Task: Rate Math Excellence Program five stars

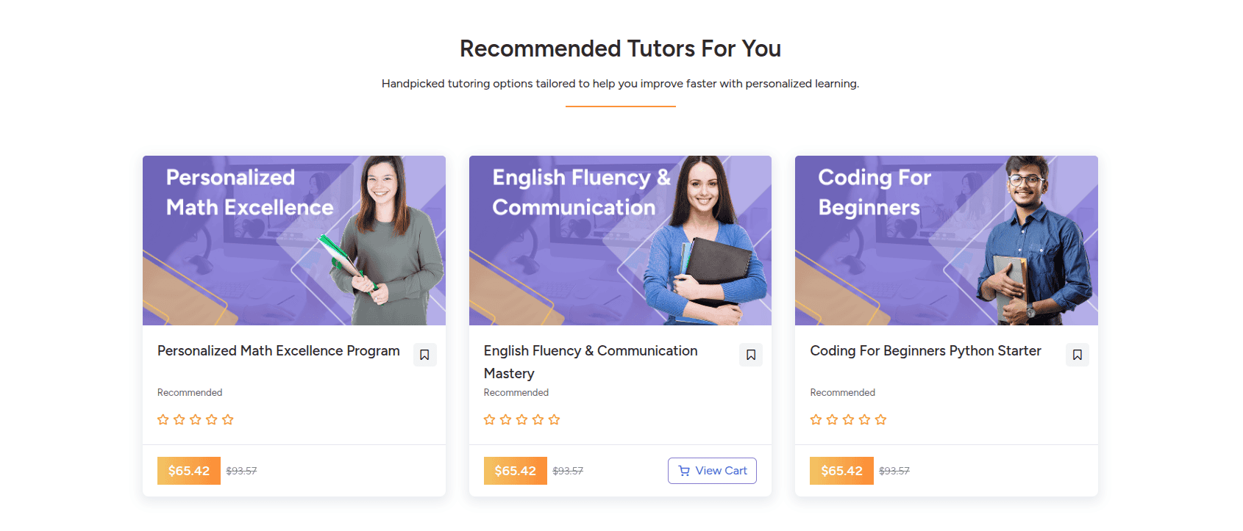Action: (x=228, y=419)
